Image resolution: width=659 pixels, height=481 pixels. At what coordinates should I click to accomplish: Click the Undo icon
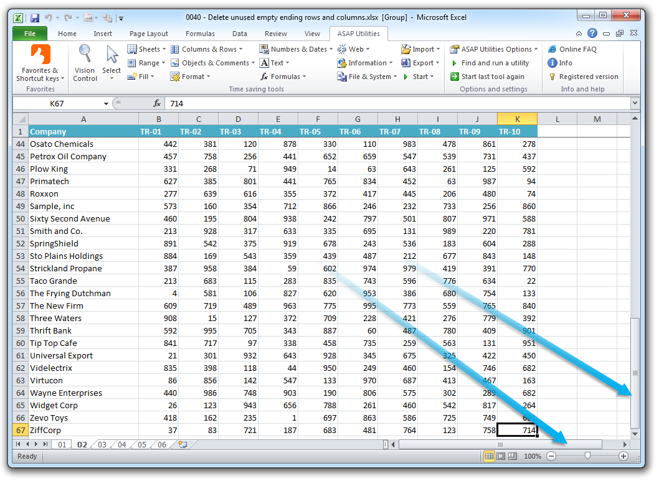(49, 17)
